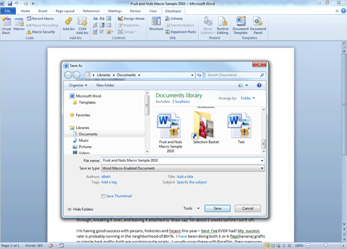Zoom in with the plus button

click(344, 246)
